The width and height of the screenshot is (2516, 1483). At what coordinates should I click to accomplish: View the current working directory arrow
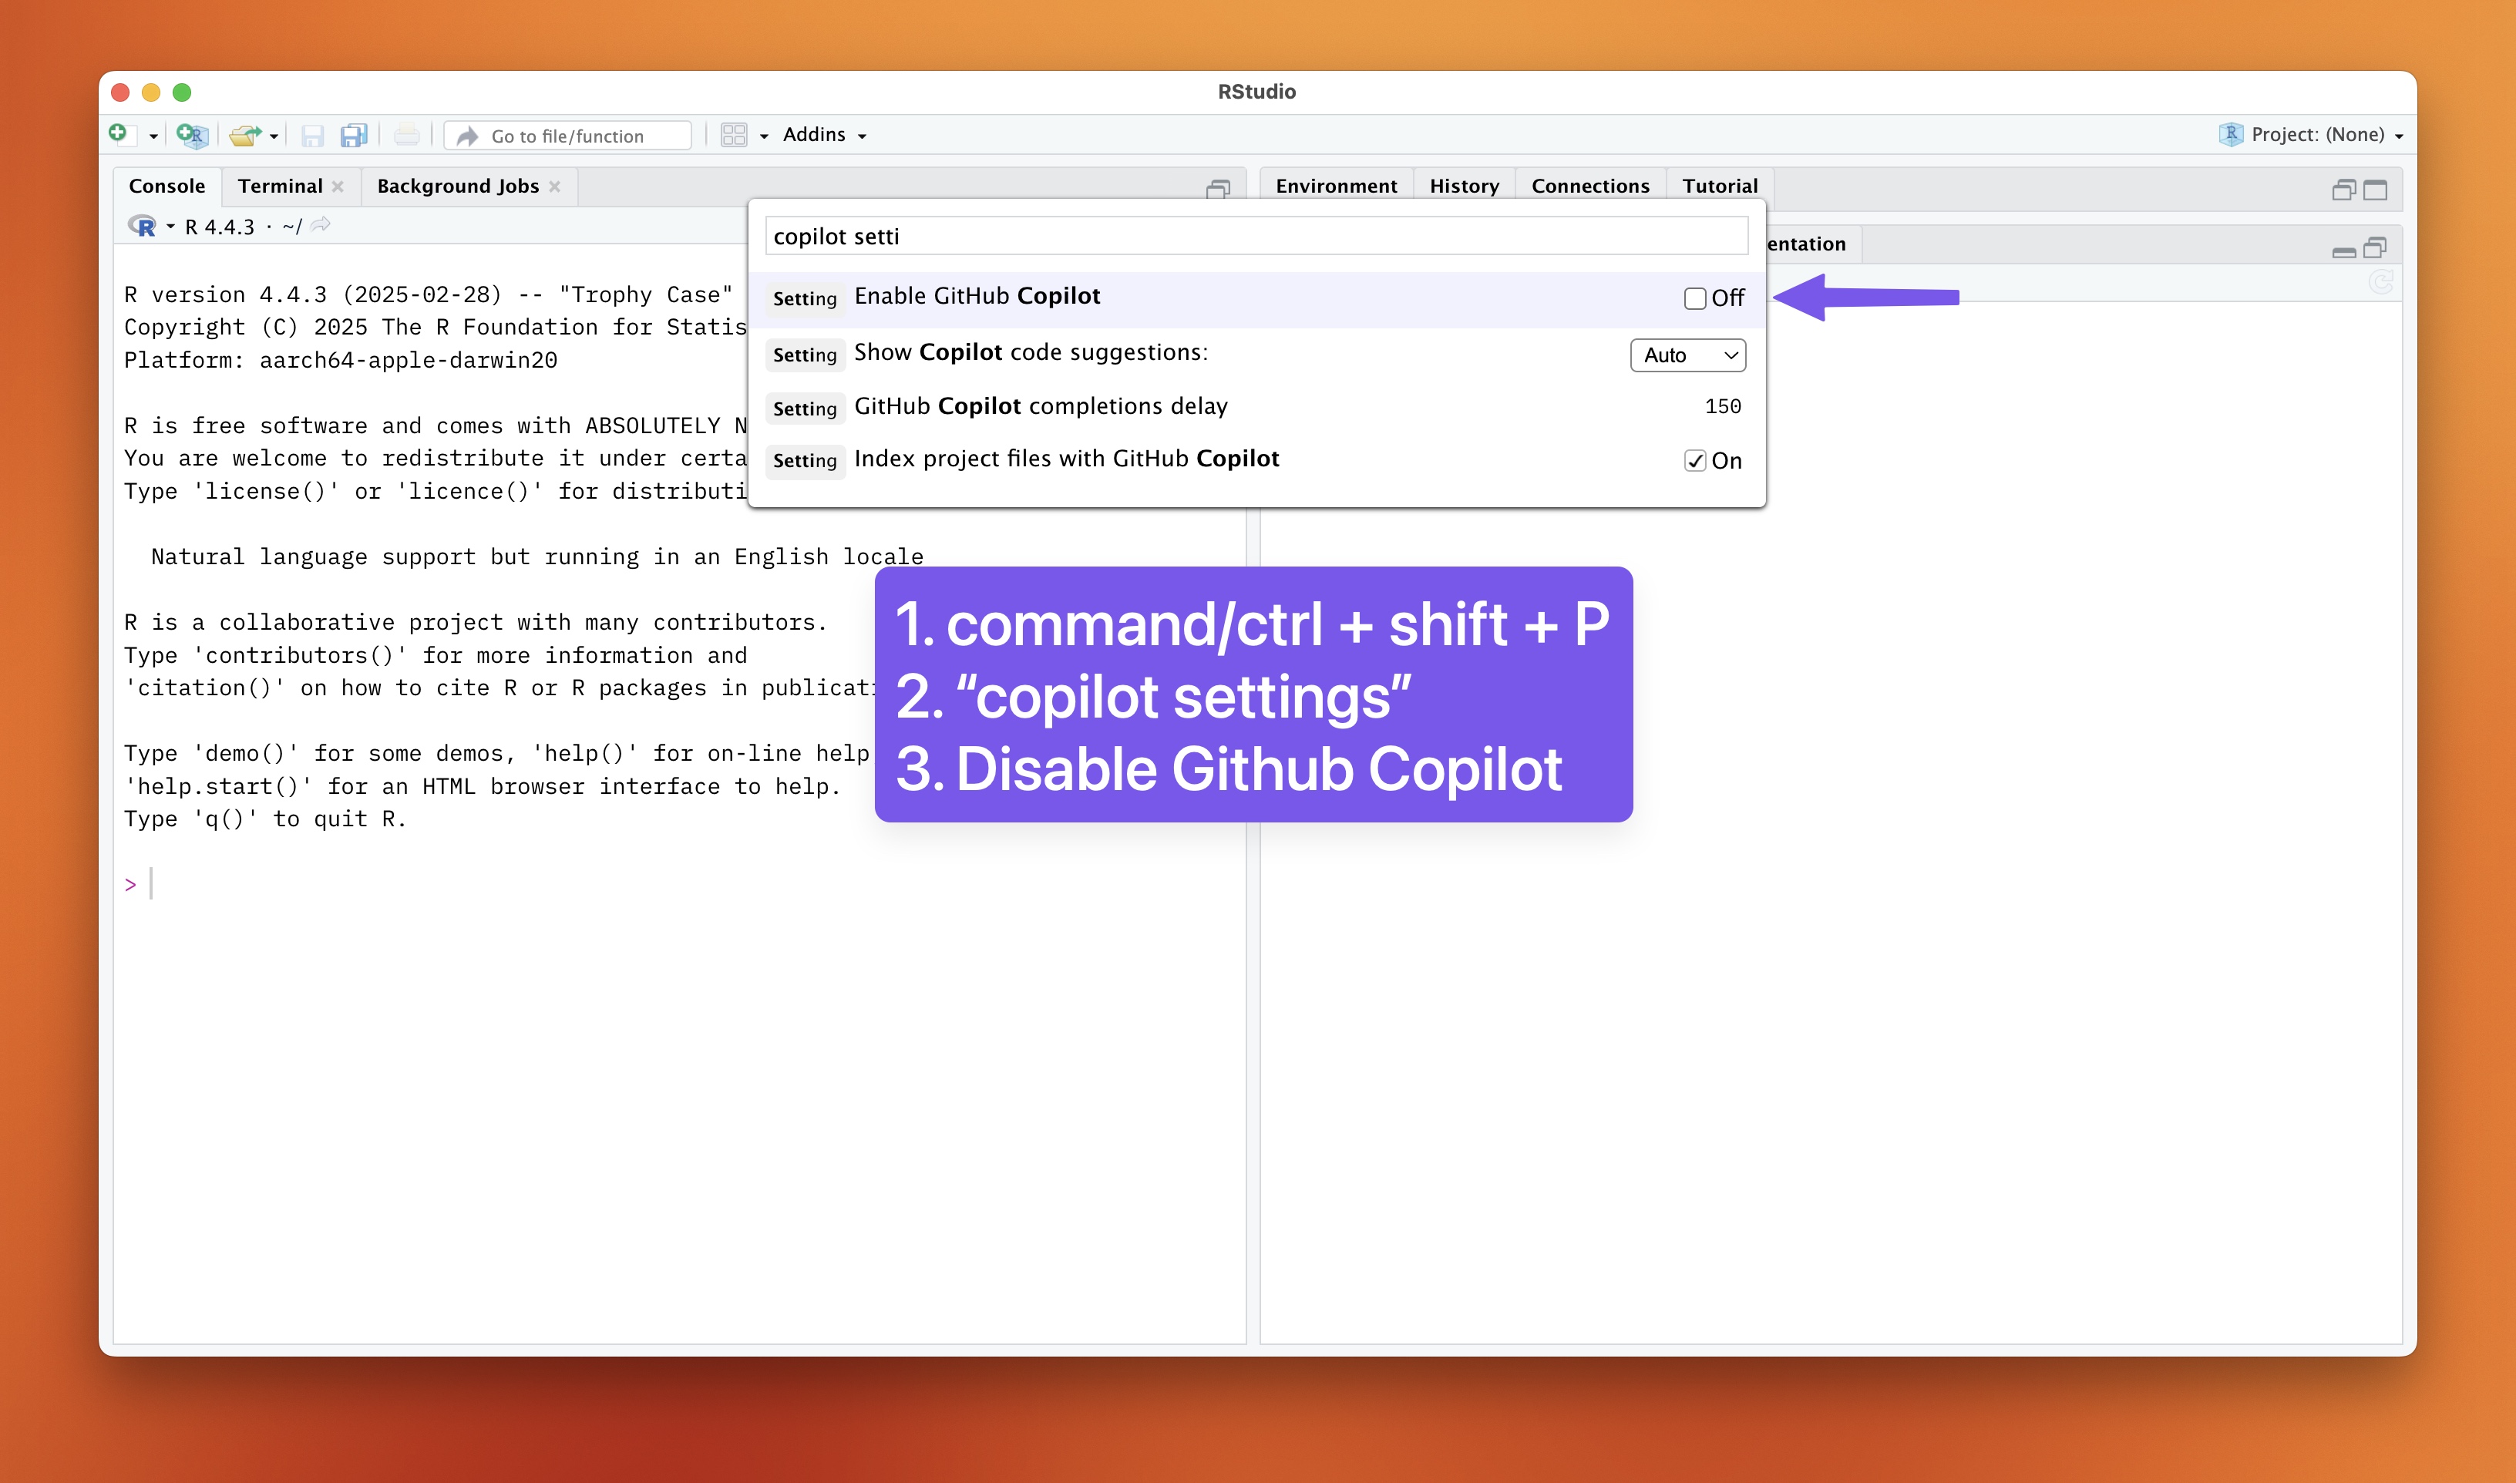pos(321,226)
